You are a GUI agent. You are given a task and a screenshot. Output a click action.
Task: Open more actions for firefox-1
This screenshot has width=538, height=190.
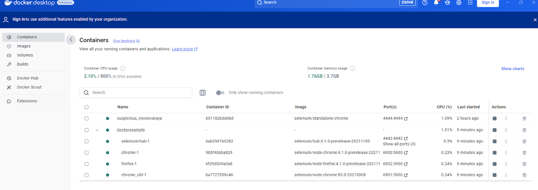click(506, 164)
